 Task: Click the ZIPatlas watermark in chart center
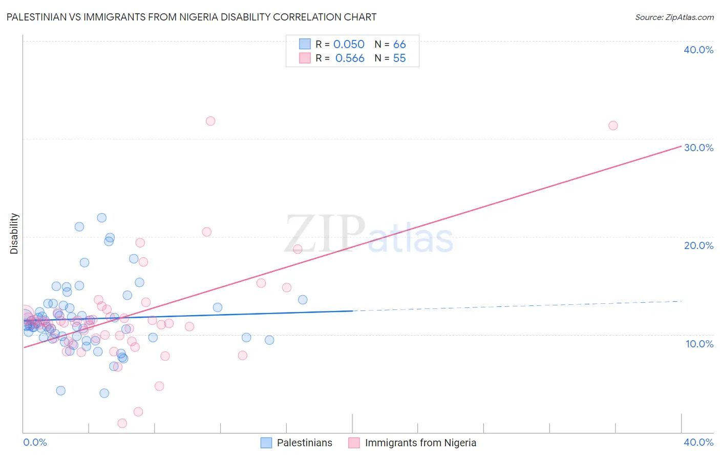369,235
